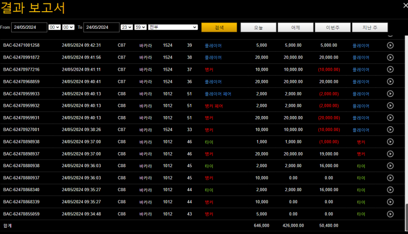Click 뱅커 페어 bet type text
The width and height of the screenshot is (408, 234).
tap(214, 106)
